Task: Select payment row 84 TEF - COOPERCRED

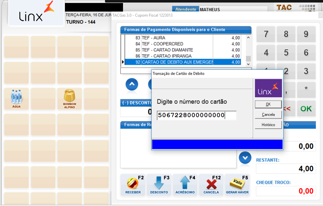Action: point(182,44)
